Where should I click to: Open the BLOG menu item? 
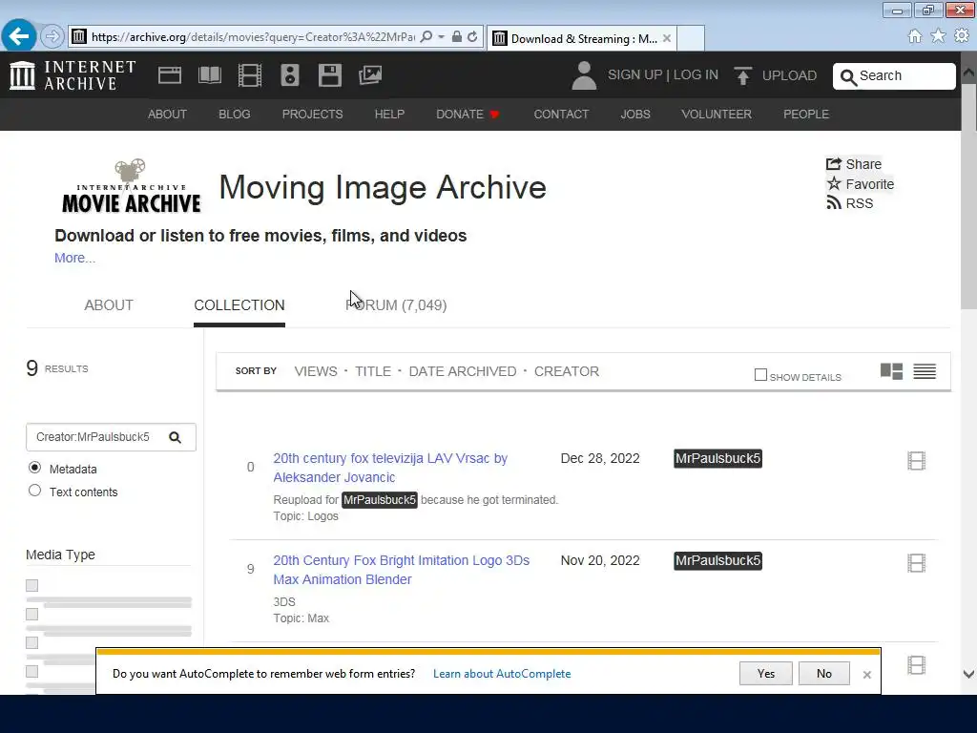pos(235,115)
